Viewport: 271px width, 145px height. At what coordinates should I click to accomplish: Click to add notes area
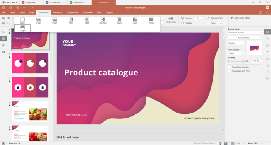tap(139, 138)
